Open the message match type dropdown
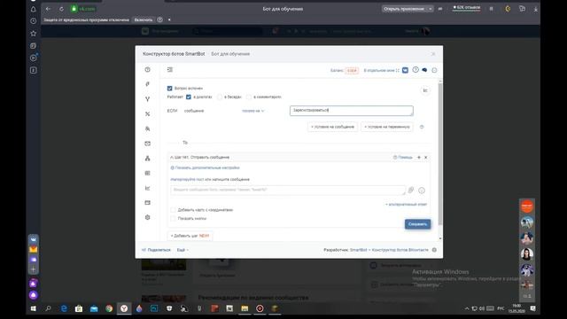The width and height of the screenshot is (567, 319). coord(253,111)
